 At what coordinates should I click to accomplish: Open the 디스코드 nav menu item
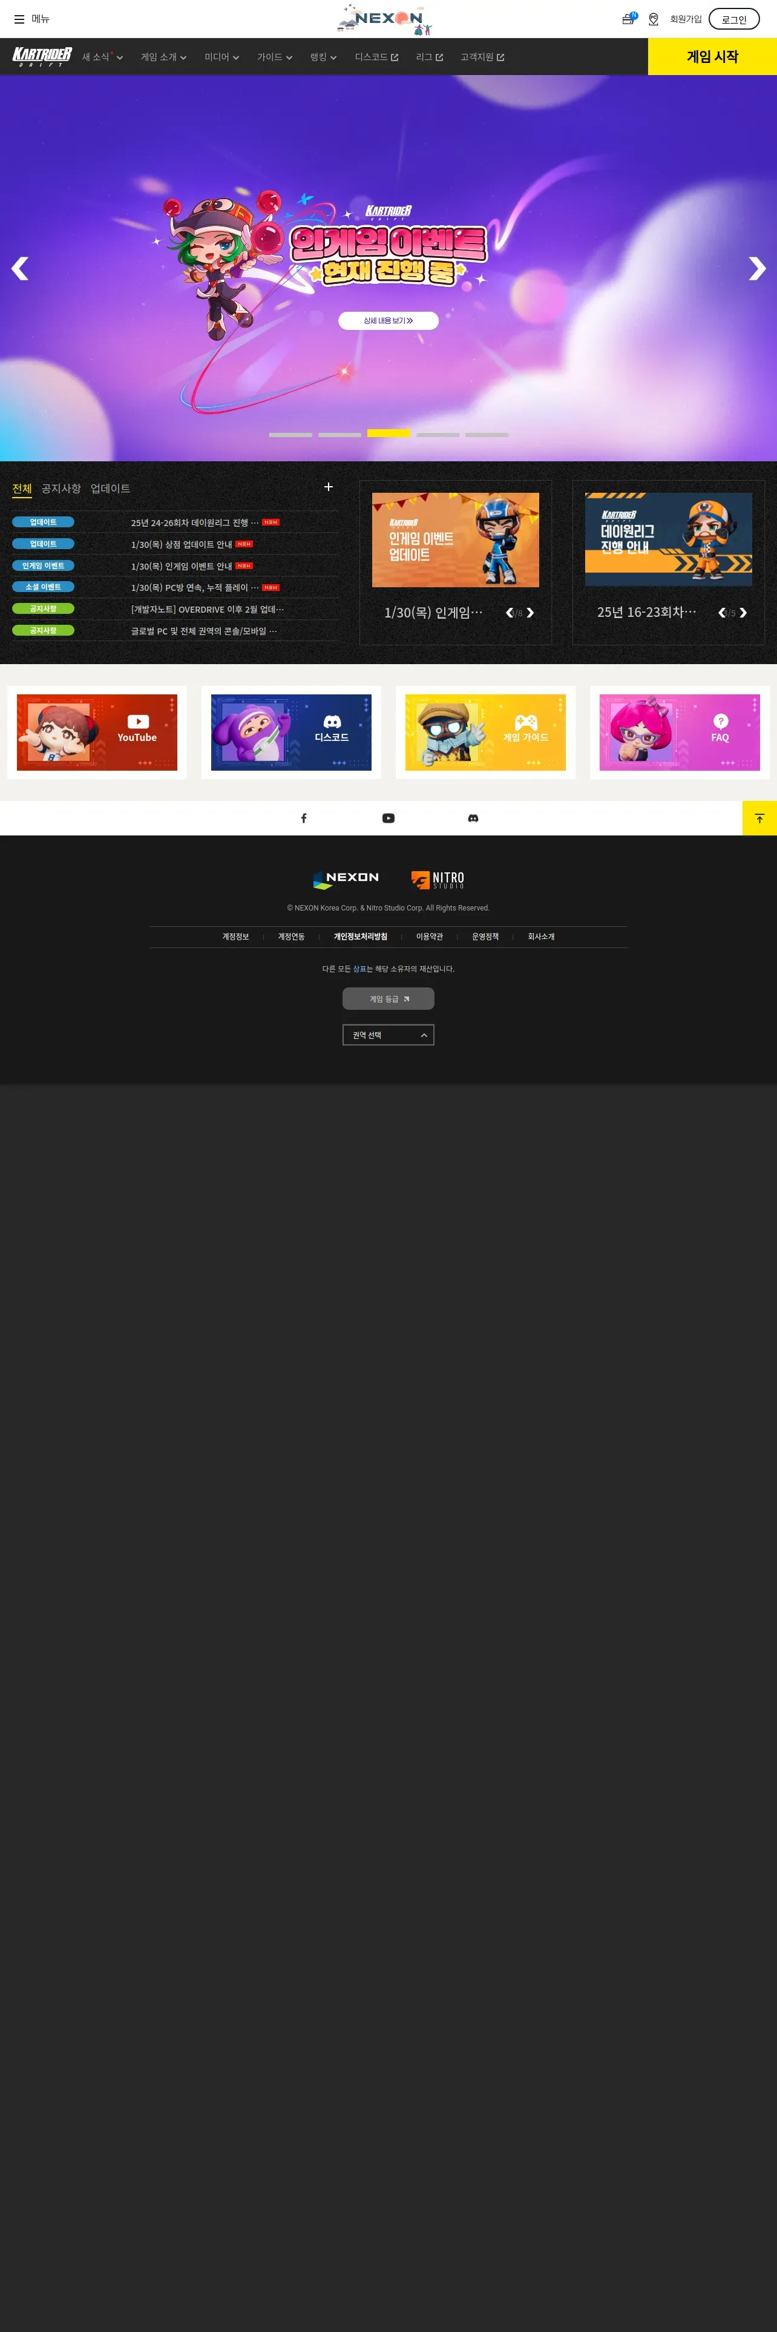tap(376, 57)
